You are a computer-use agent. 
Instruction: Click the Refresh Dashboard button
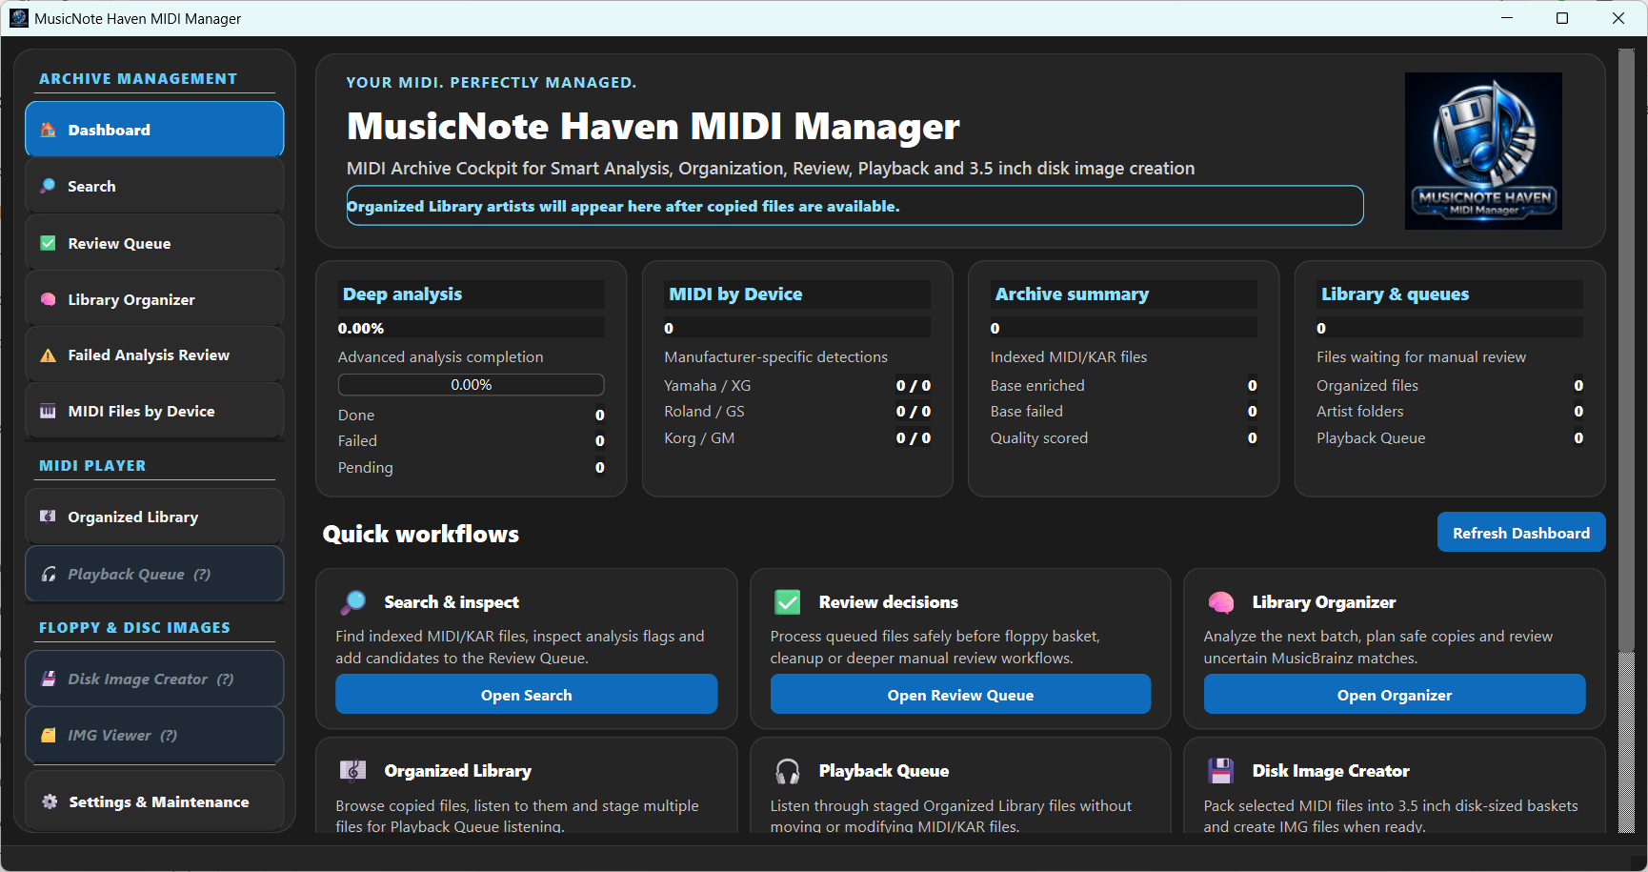pyautogui.click(x=1521, y=533)
